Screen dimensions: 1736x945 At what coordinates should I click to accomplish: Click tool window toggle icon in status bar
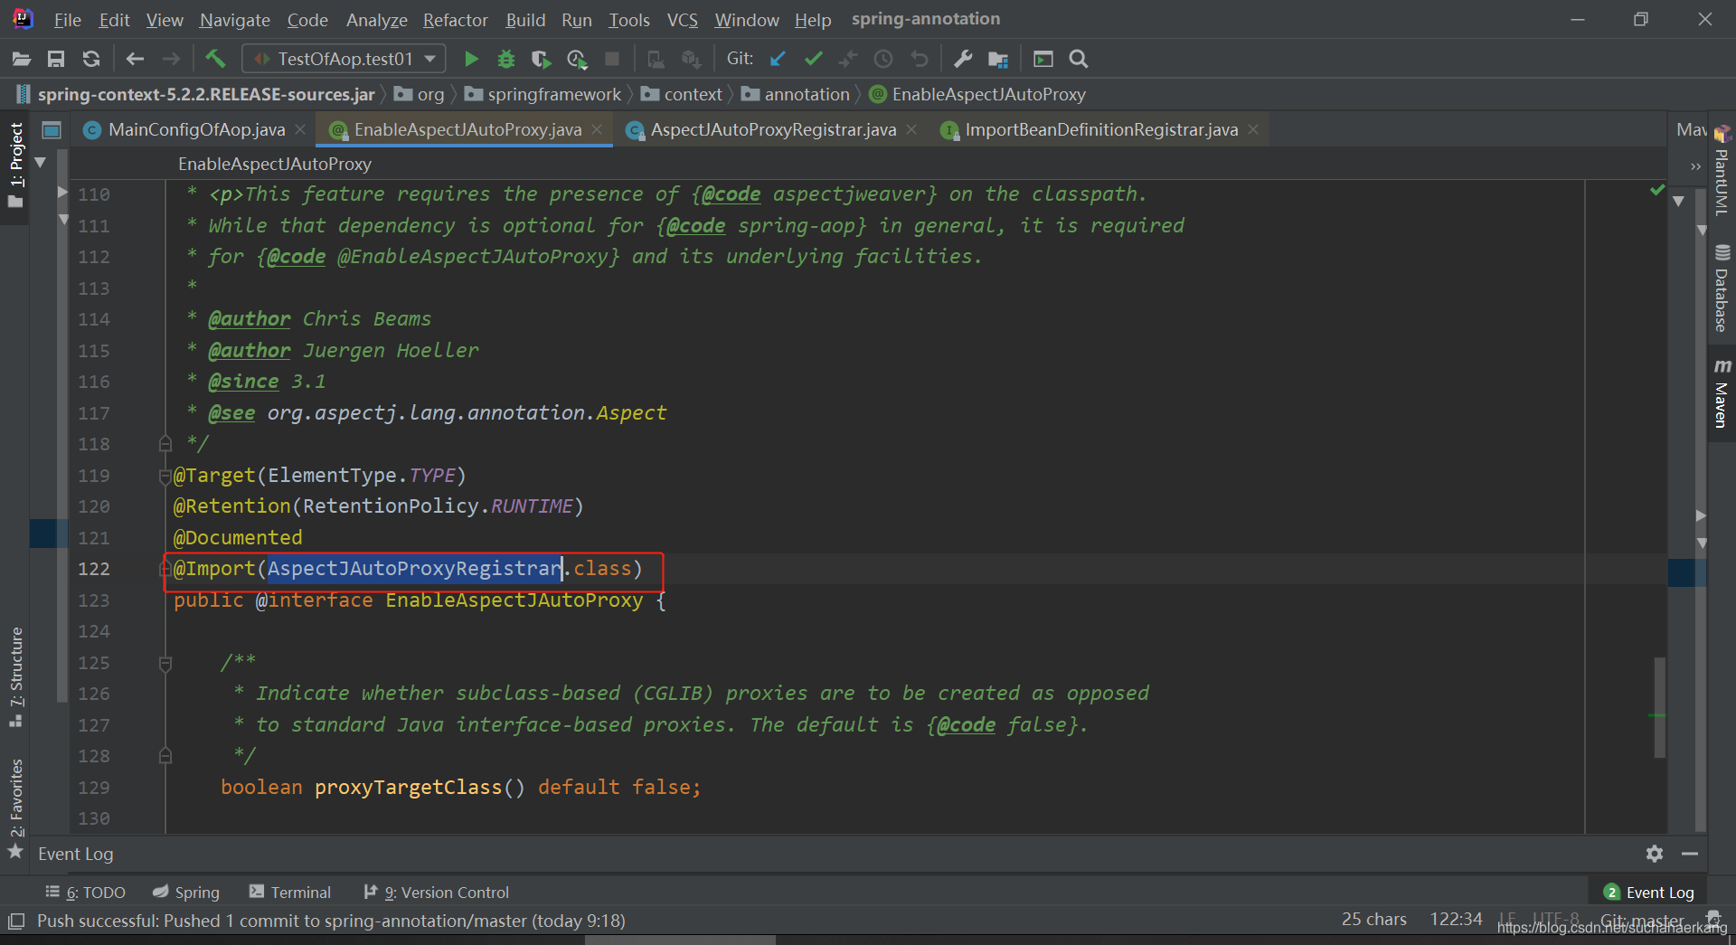(16, 921)
